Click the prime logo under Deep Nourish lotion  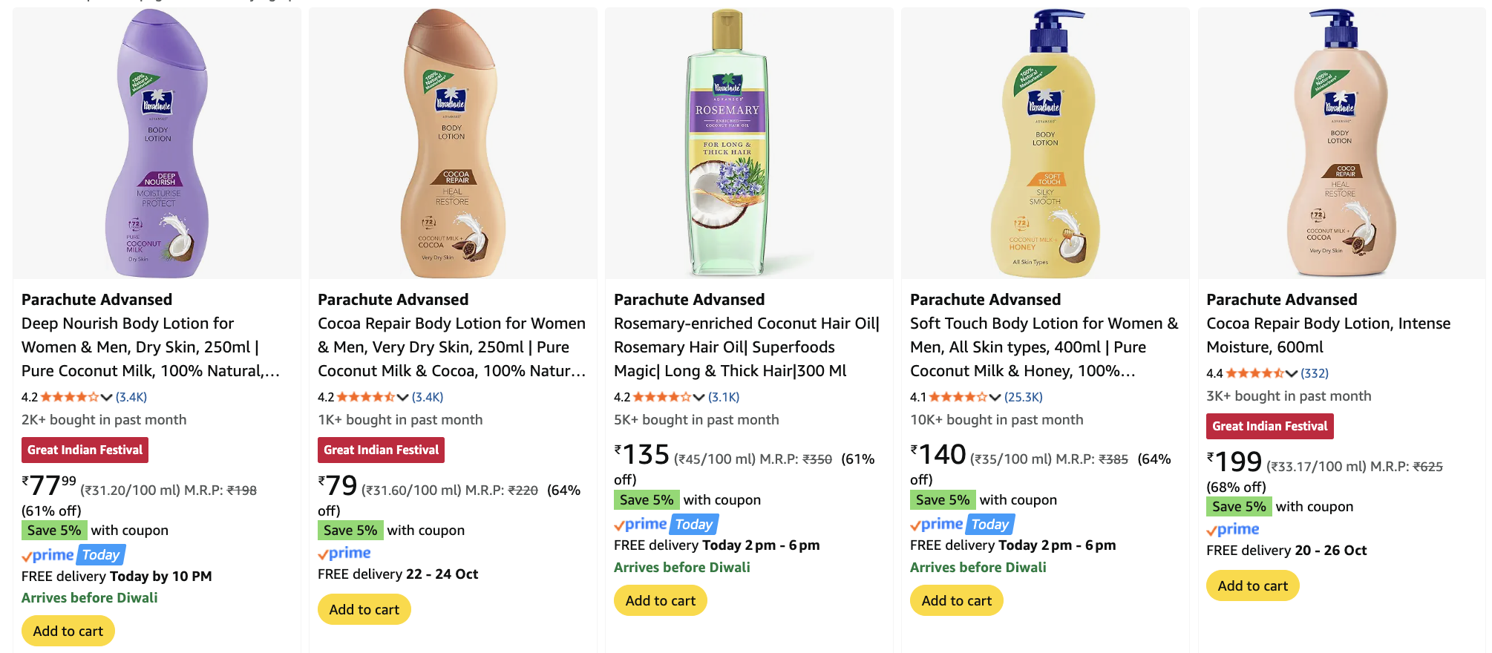48,555
